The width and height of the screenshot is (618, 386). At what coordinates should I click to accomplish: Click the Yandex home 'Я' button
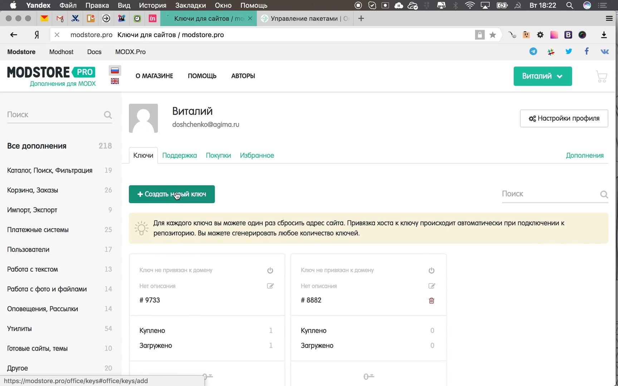point(36,35)
